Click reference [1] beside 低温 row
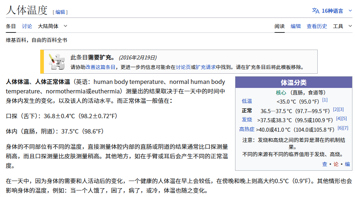The image size is (355, 197). tap(325, 100)
